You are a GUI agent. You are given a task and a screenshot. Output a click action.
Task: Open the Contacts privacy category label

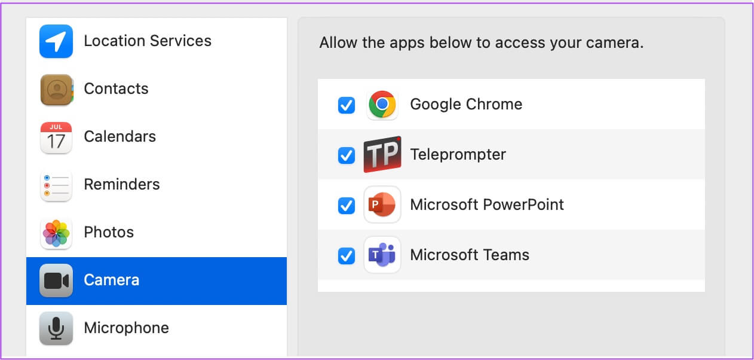[x=116, y=89]
